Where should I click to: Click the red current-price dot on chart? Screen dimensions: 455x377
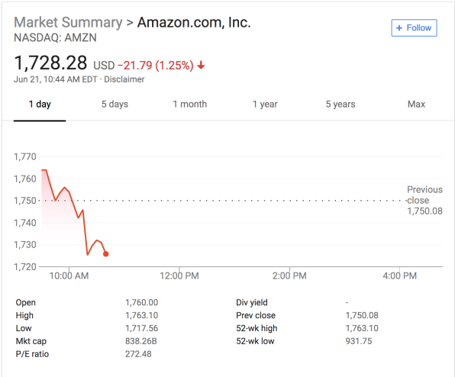[x=106, y=254]
